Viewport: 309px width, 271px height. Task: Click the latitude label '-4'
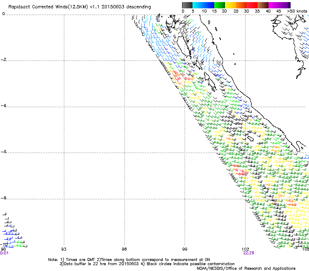(3, 105)
